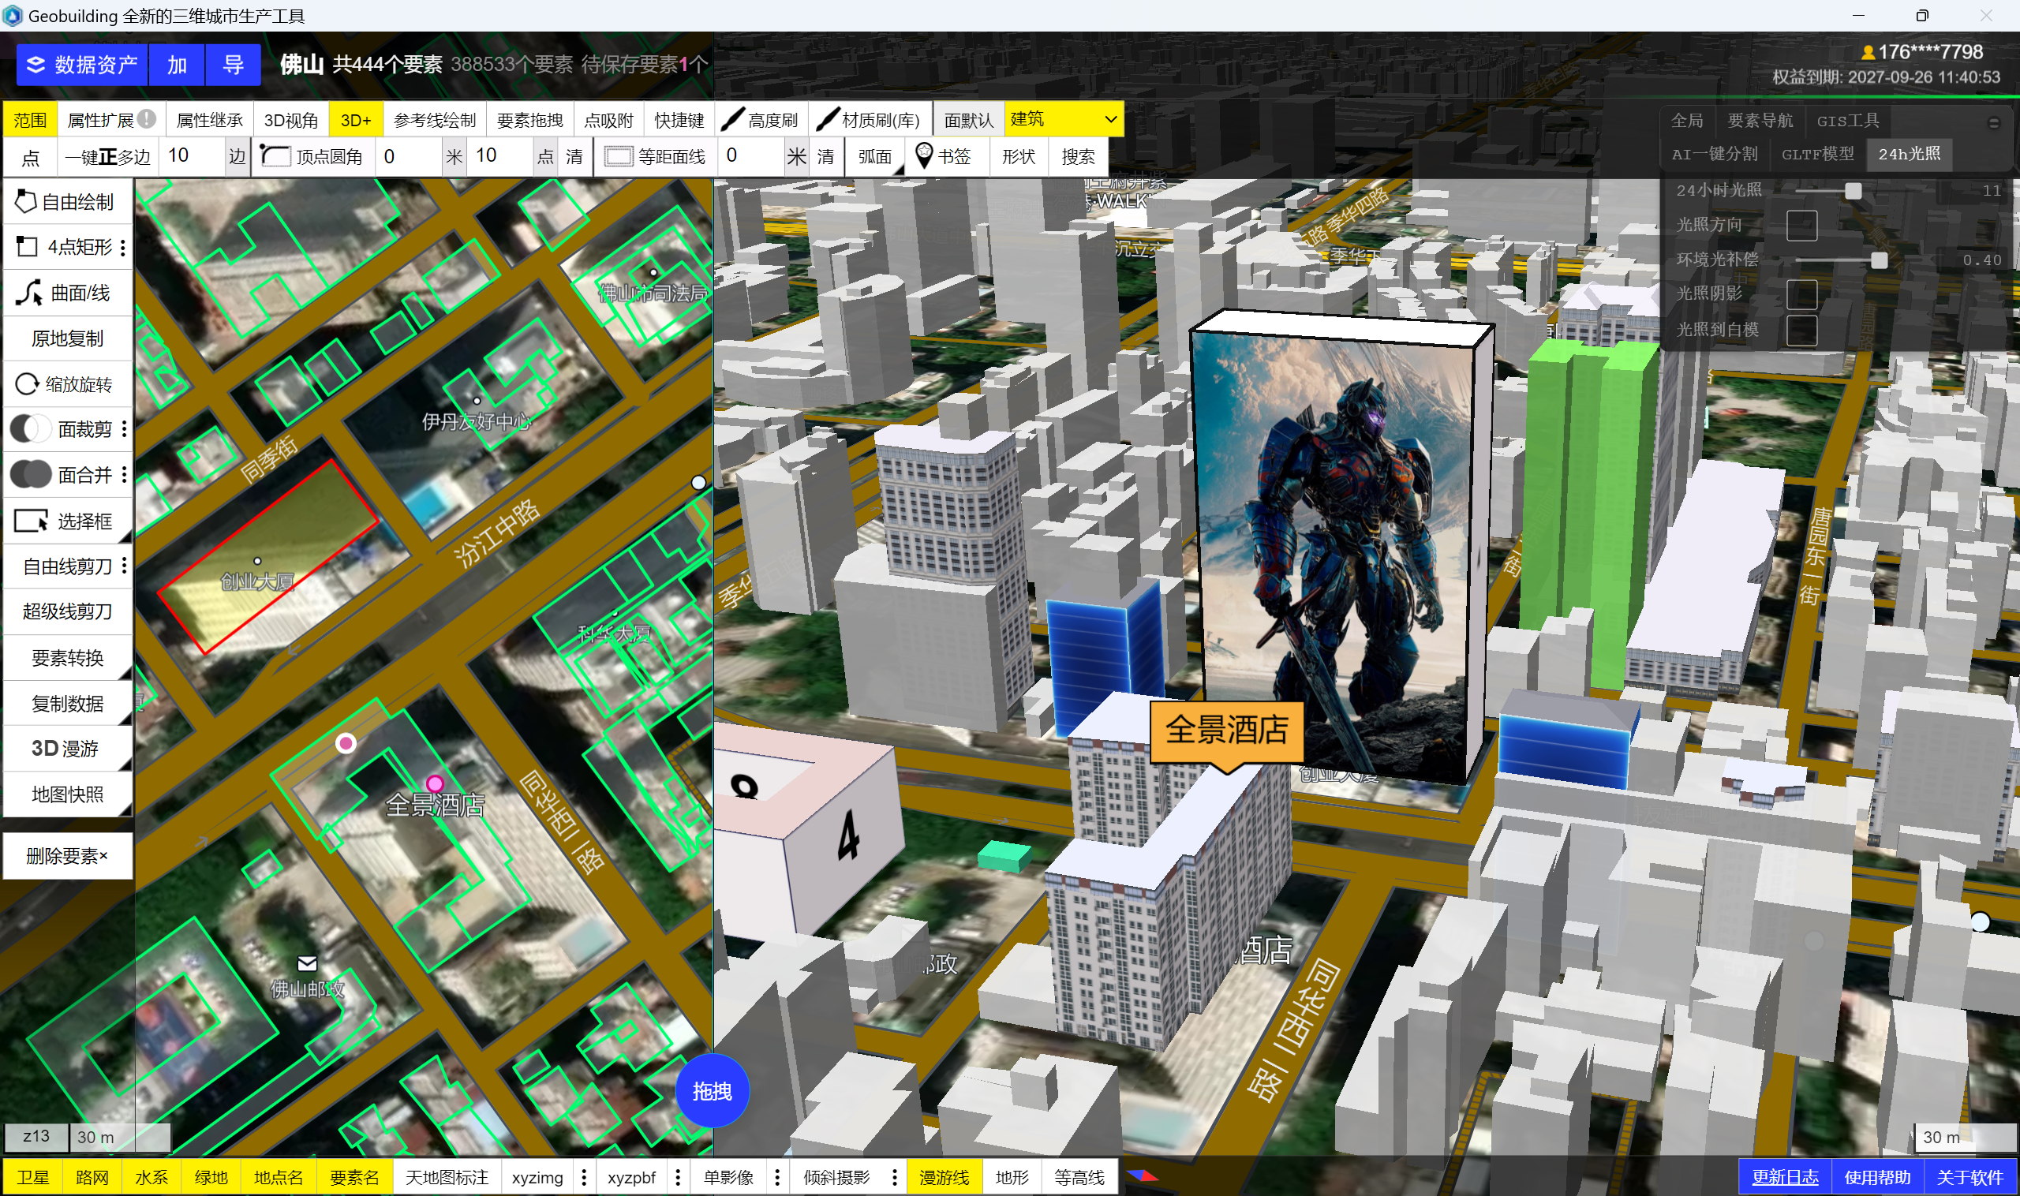The image size is (2020, 1196).
Task: Open options dots next to 面裁剪
Action: tap(123, 428)
